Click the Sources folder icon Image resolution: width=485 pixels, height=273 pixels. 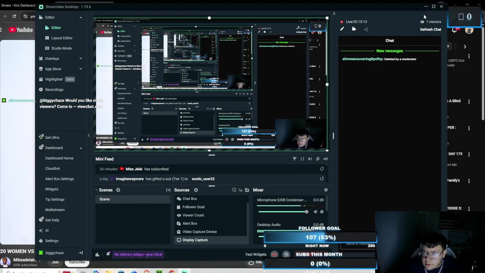tap(247, 190)
